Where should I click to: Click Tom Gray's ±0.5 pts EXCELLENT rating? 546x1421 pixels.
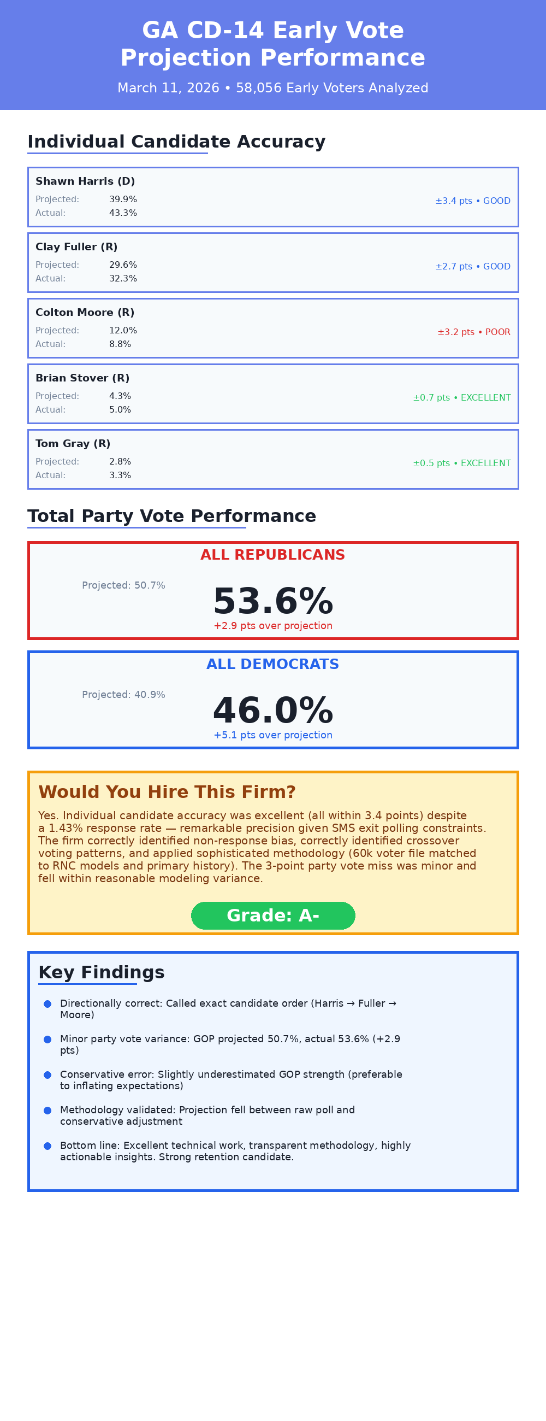coord(462,463)
